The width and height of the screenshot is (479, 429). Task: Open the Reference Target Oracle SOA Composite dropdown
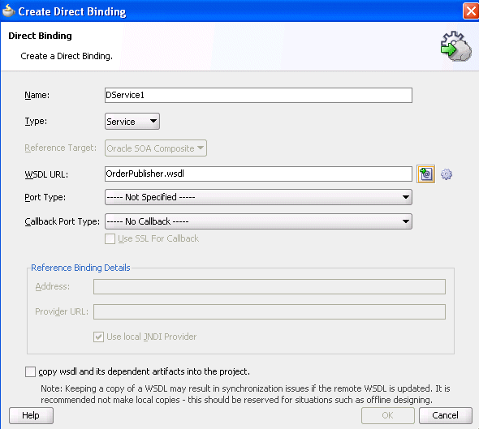click(156, 148)
